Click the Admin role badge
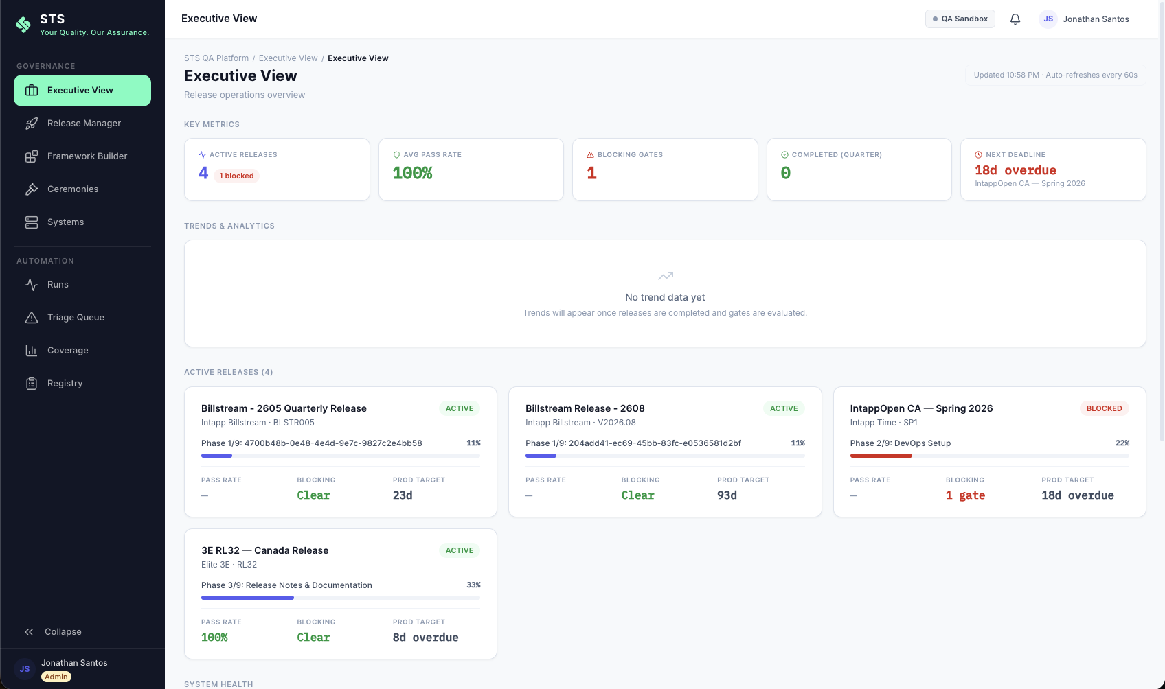Image resolution: width=1165 pixels, height=689 pixels. click(x=56, y=676)
